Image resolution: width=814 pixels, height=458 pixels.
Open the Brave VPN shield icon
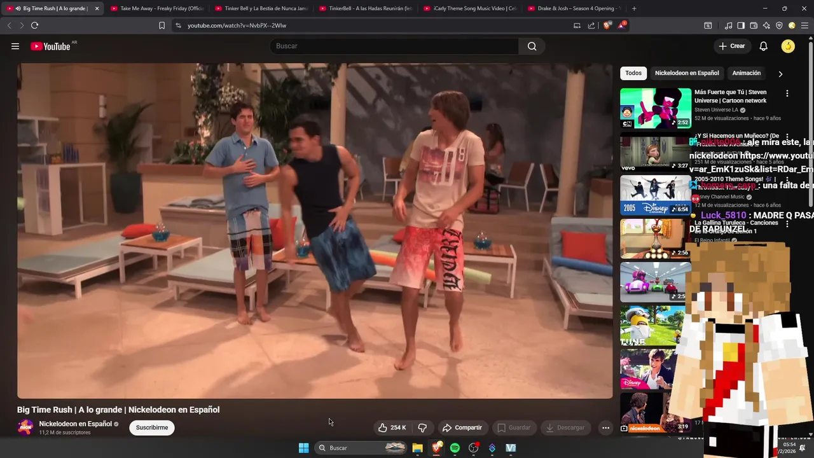coord(779,25)
